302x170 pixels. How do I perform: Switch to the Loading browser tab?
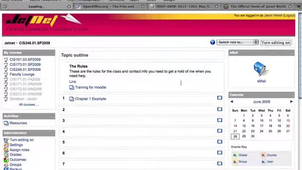click(37, 6)
